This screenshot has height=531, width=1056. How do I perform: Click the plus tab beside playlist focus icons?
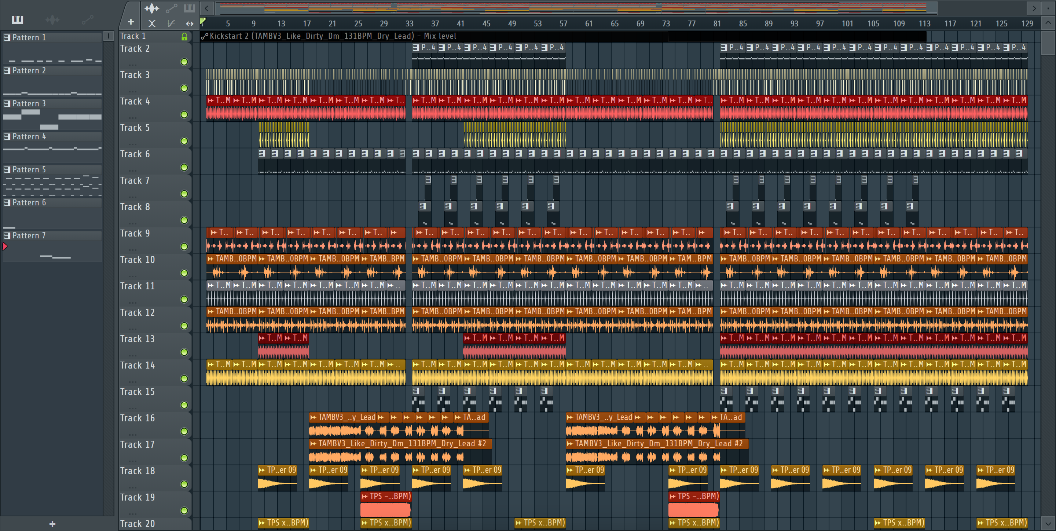click(x=131, y=22)
